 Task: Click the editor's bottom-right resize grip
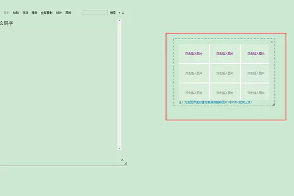(126, 163)
